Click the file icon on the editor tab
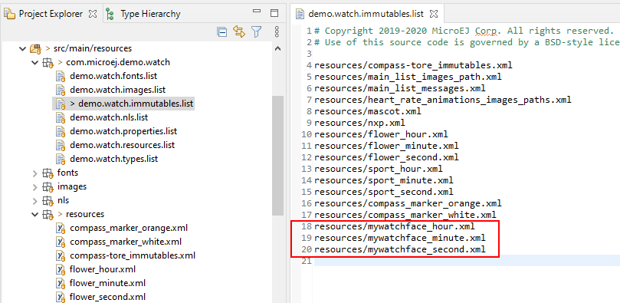This screenshot has height=303, width=620. point(301,14)
